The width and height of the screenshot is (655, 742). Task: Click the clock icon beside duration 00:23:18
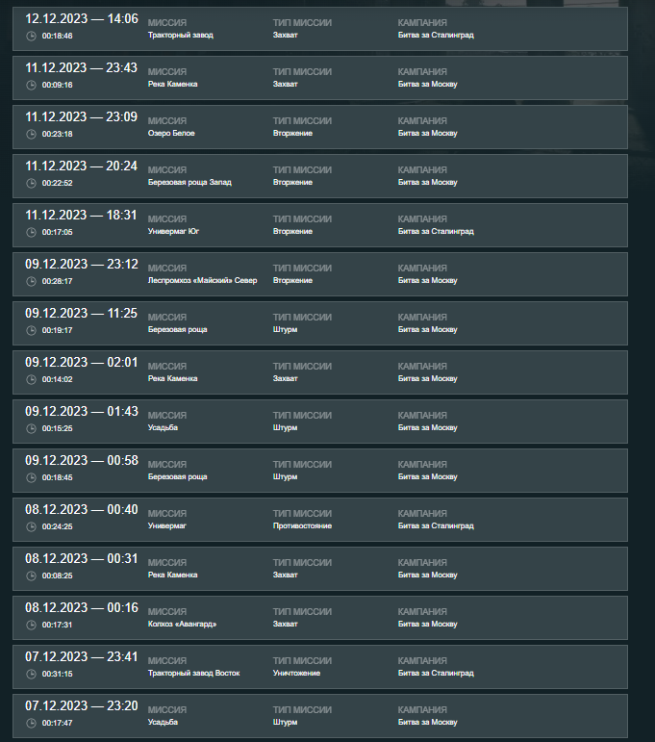click(x=31, y=135)
